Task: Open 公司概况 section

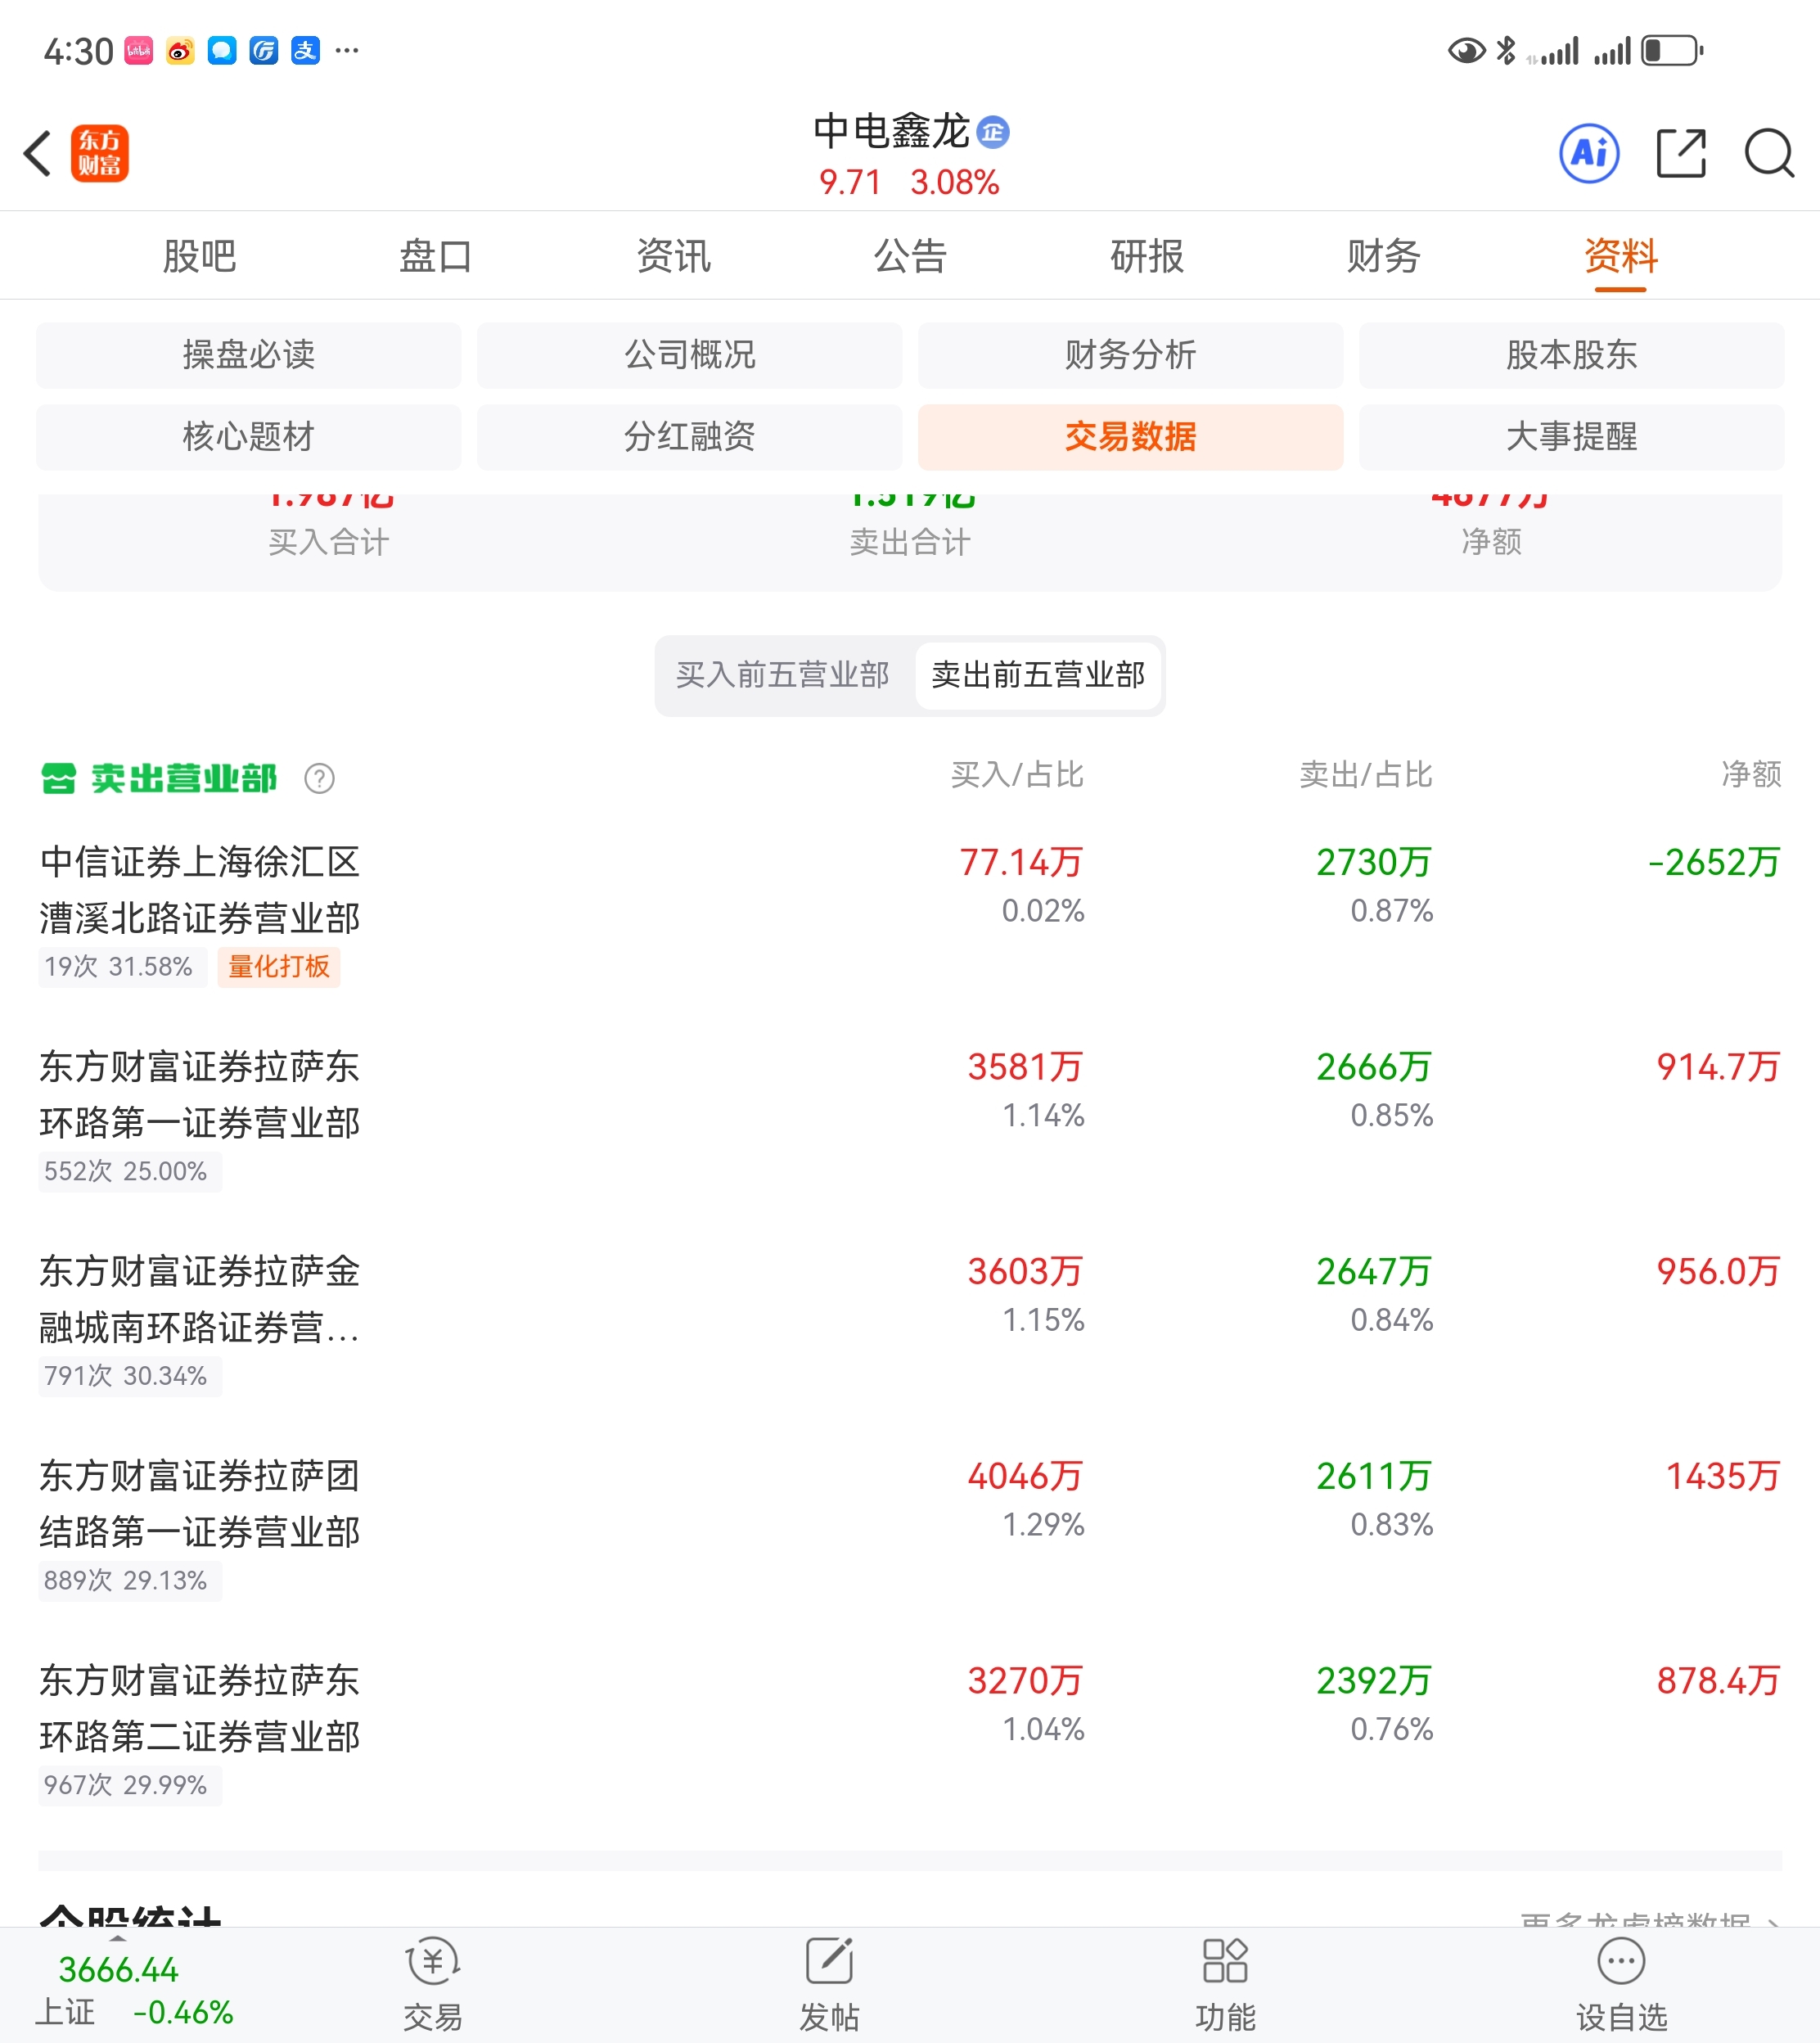Action: coord(690,355)
